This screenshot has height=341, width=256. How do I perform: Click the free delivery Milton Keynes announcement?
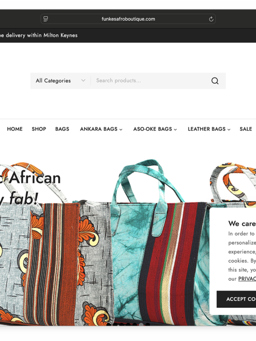pyautogui.click(x=39, y=35)
